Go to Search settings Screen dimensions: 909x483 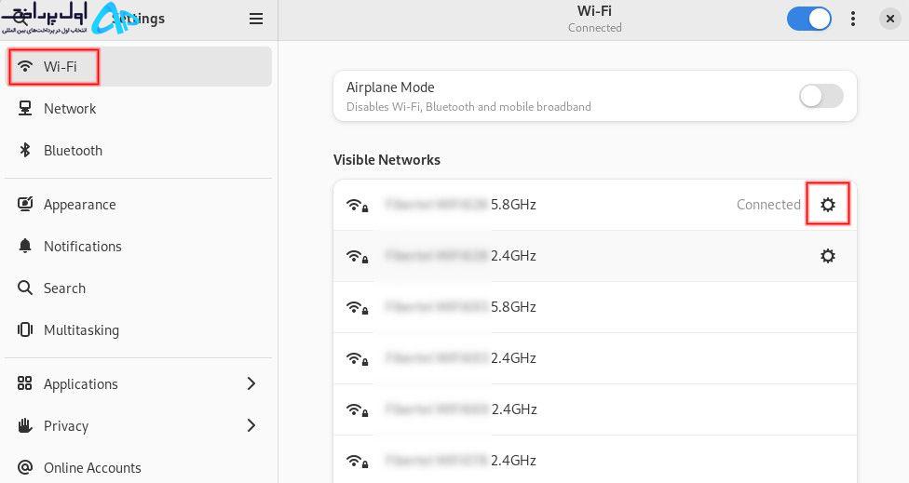[x=139, y=288]
